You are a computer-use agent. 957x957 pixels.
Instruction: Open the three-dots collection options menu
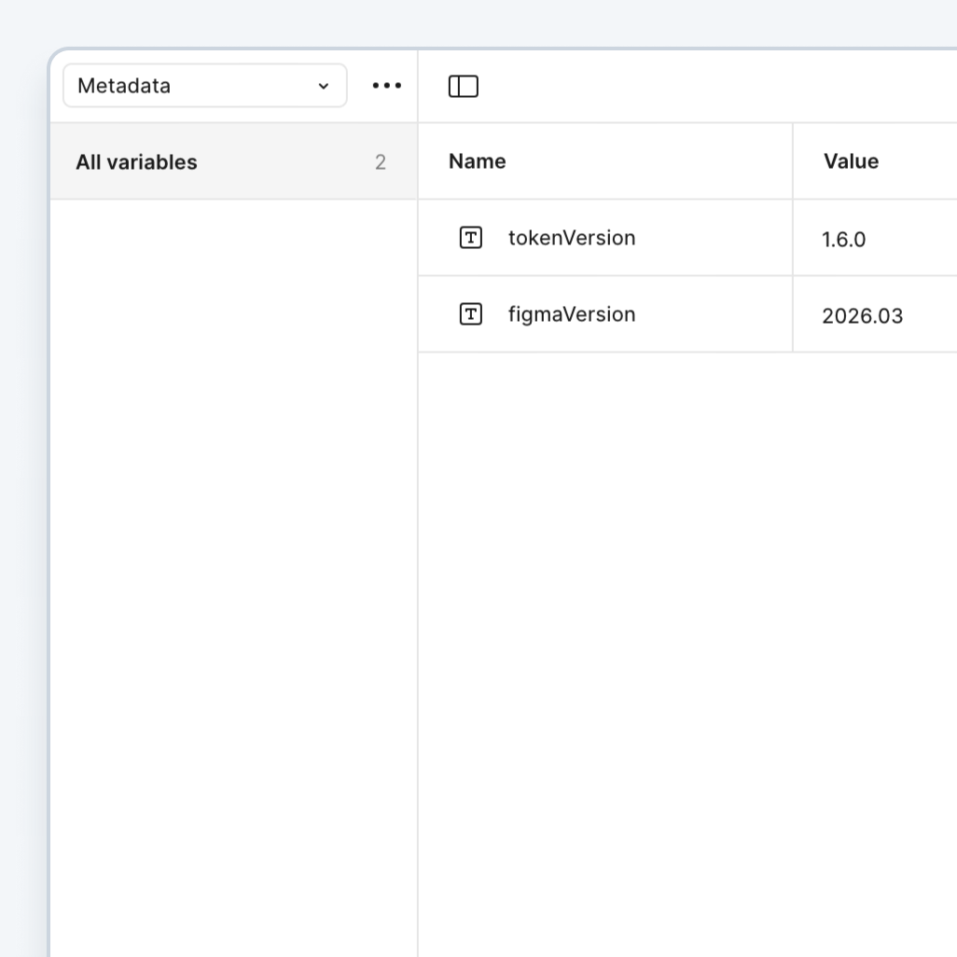[386, 86]
